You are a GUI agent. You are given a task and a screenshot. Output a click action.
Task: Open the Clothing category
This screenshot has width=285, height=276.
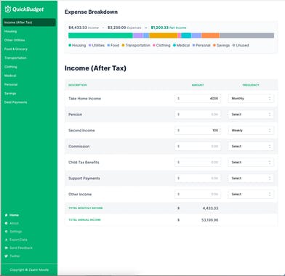click(x=11, y=67)
